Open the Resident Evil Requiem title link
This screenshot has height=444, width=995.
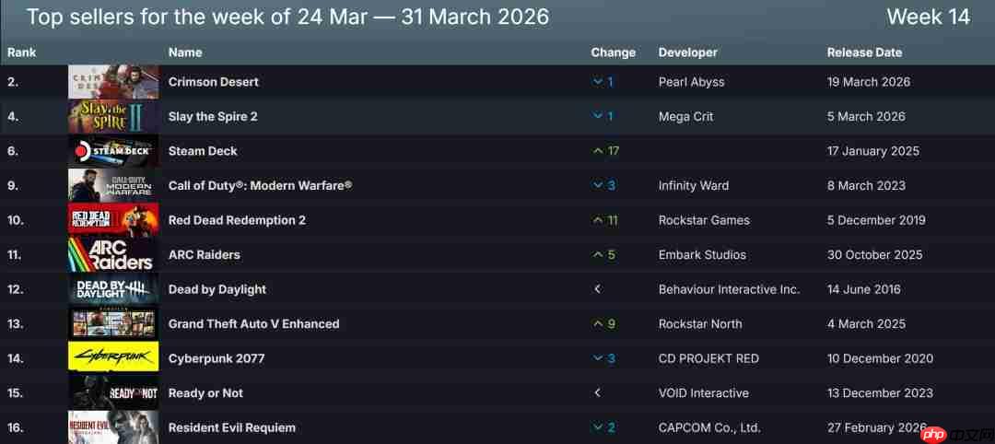click(x=231, y=427)
